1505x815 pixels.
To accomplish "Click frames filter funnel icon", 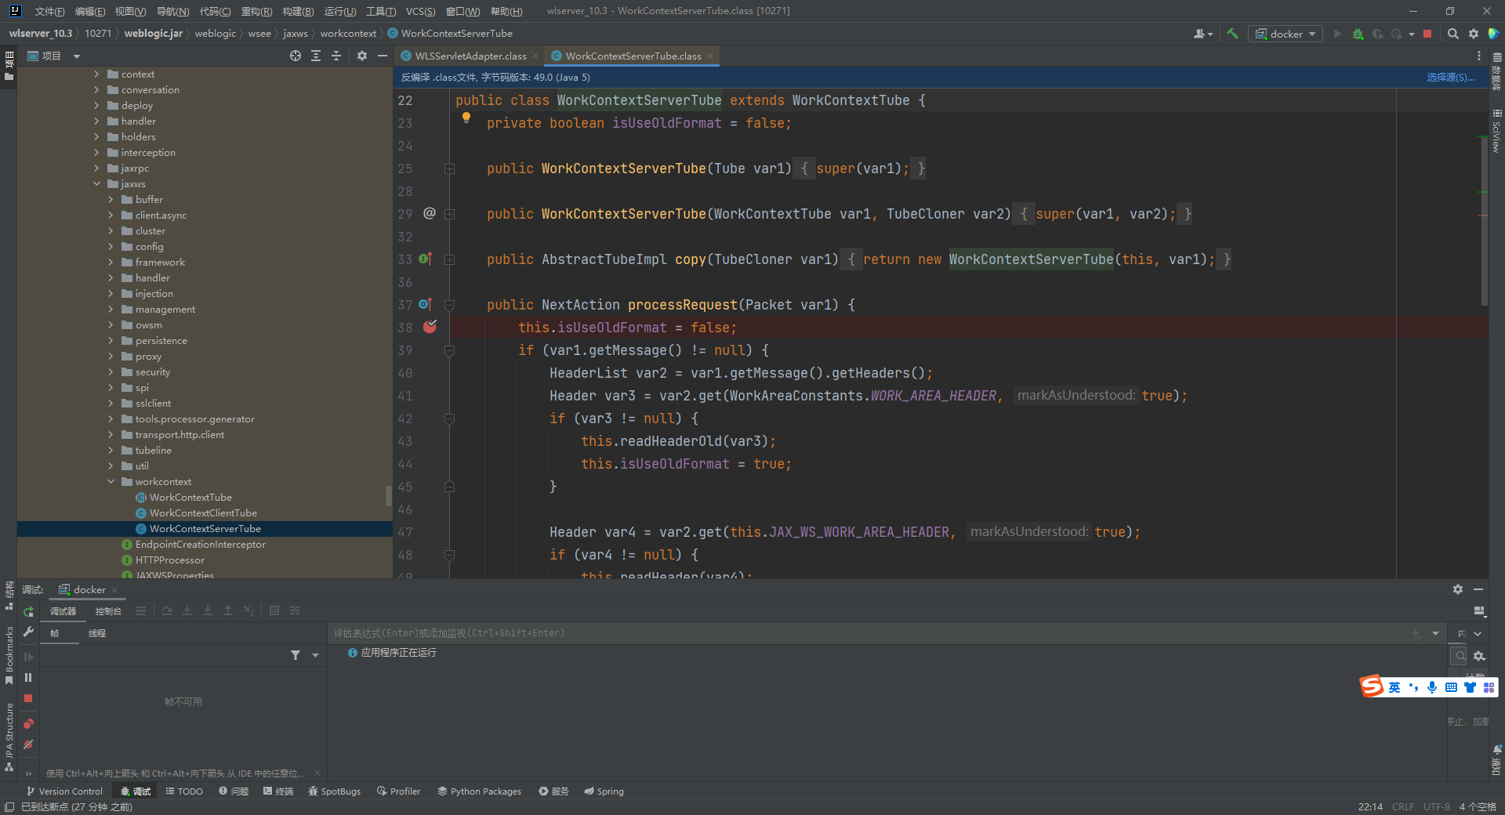I will (296, 655).
